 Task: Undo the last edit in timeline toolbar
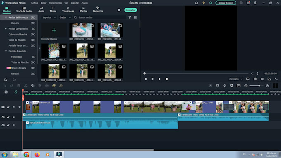pos(5,86)
